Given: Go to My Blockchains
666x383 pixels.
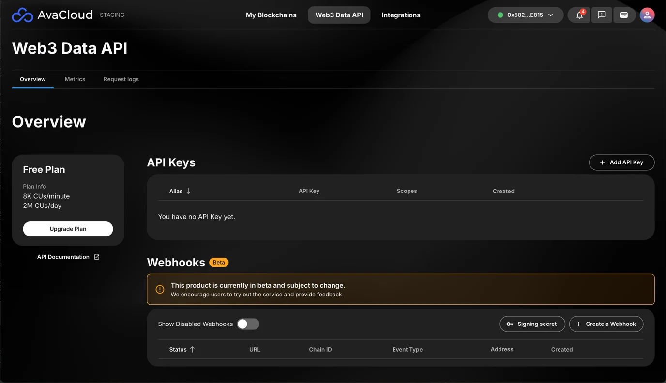Looking at the screenshot, I should 271,15.
